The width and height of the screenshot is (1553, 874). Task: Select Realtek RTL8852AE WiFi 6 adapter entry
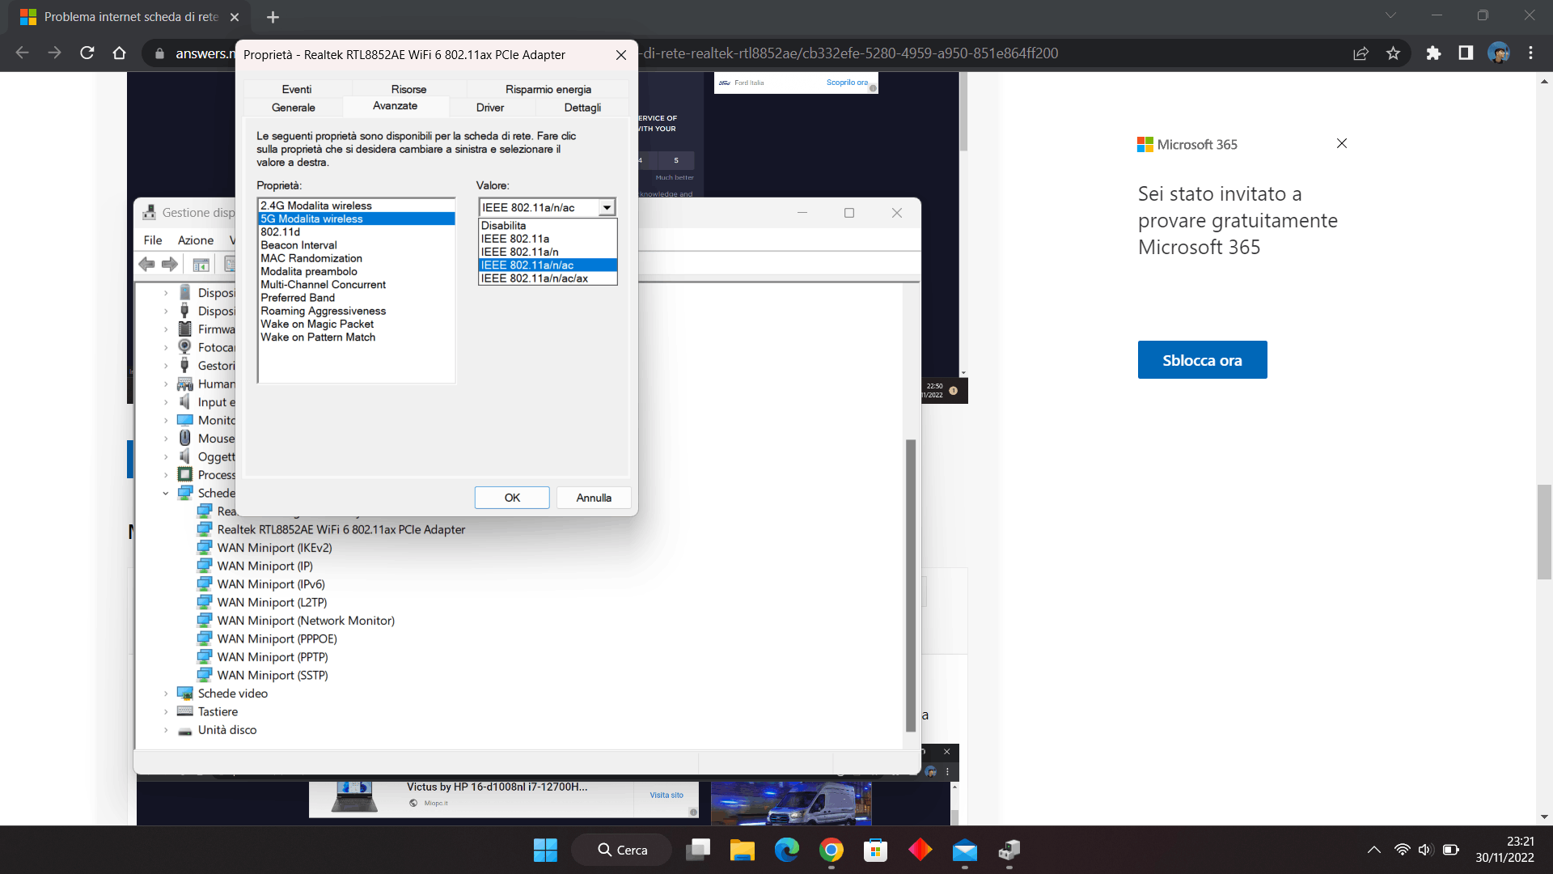341,530
